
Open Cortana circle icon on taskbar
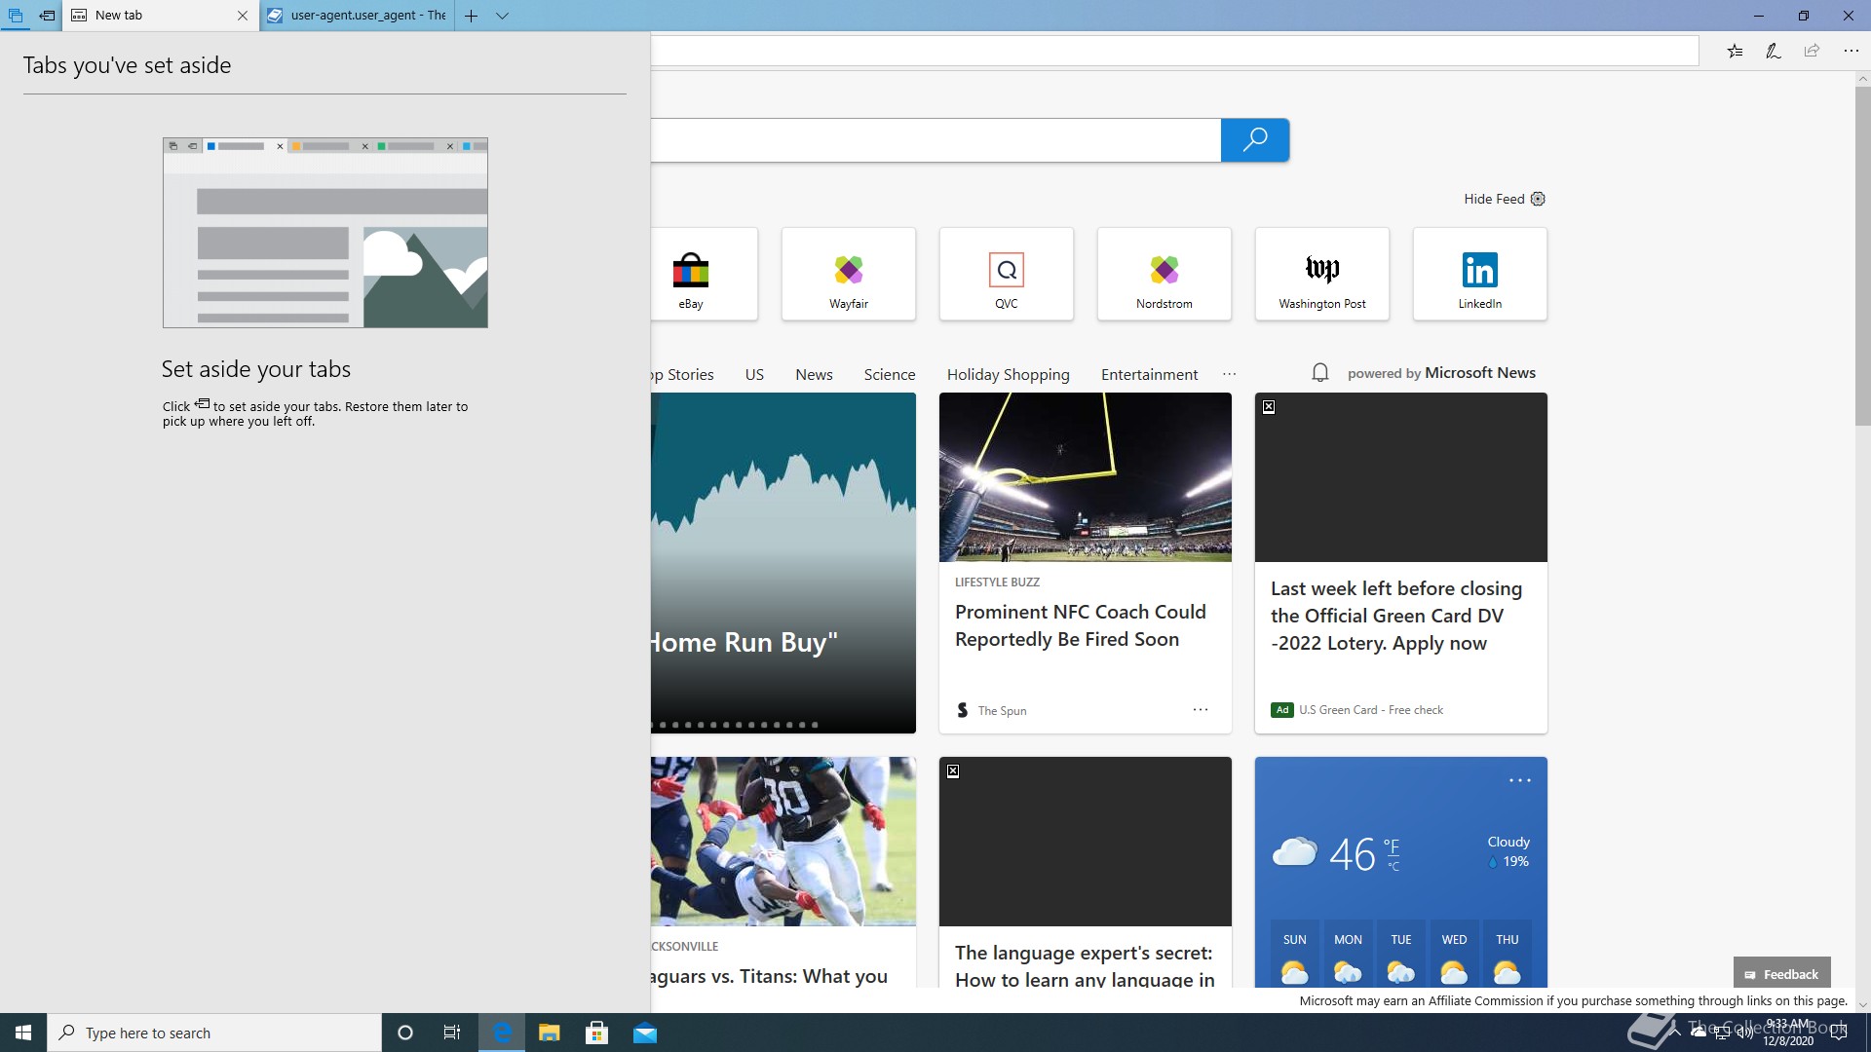pos(405,1033)
